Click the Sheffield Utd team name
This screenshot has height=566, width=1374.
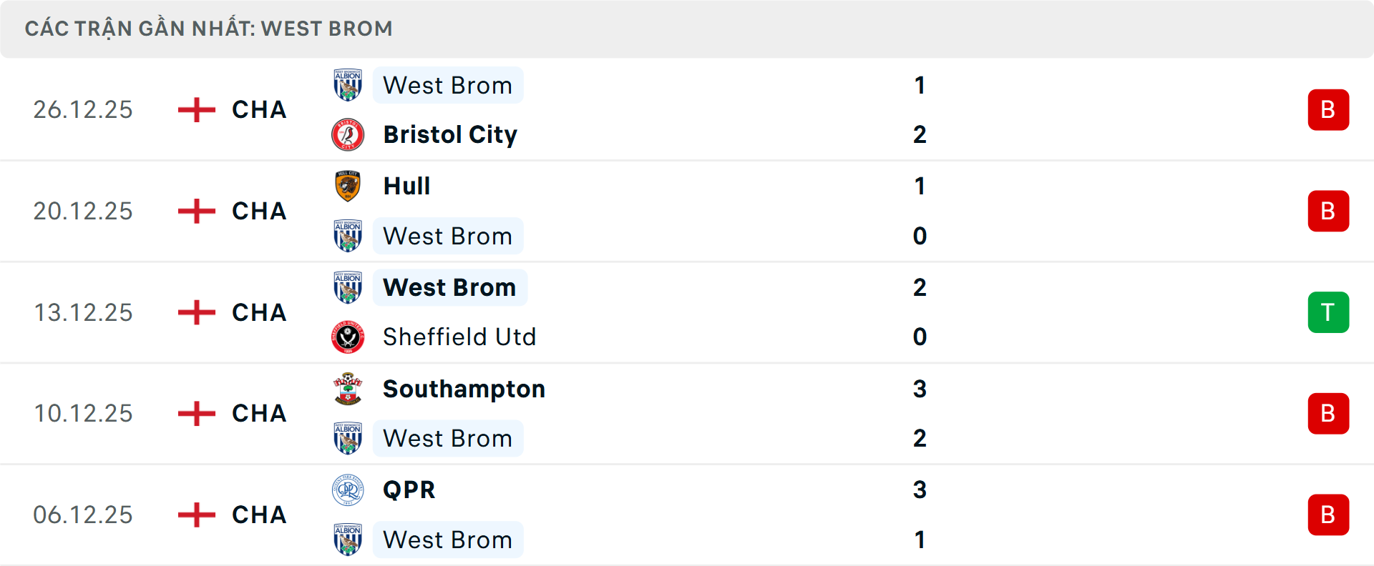point(460,337)
